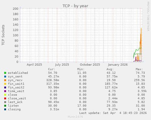This screenshot has width=151, height=120.
Task: Click the 'Munin 2.0.76' version text
Action: pyautogui.click(x=75, y=117)
